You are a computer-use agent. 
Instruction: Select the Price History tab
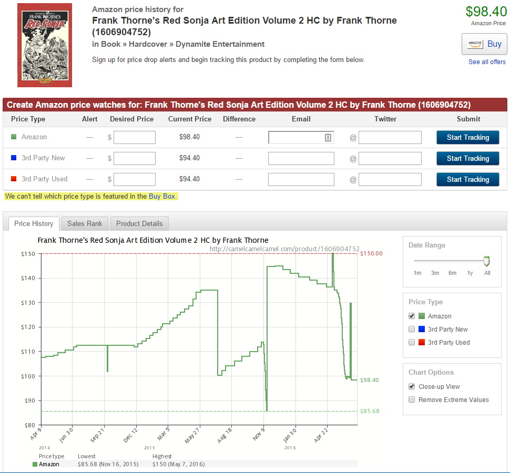click(34, 224)
